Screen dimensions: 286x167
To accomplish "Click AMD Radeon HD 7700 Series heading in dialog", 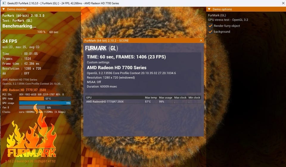I will tap(116, 68).
